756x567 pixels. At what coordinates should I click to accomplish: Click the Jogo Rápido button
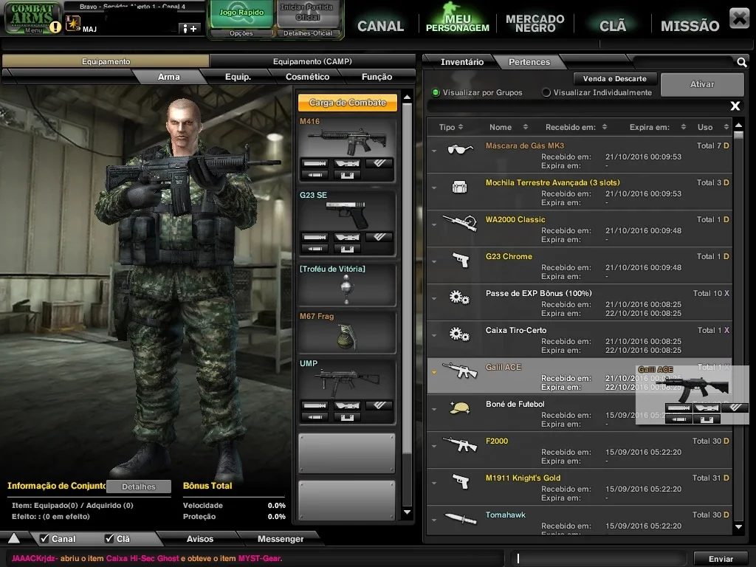[x=241, y=13]
